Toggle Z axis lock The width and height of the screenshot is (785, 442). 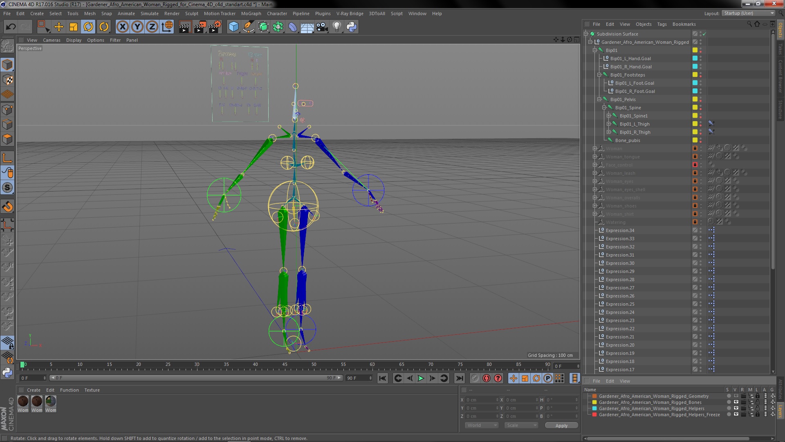tap(152, 27)
